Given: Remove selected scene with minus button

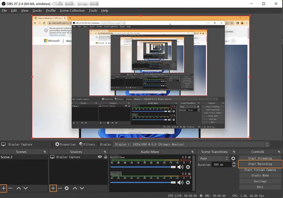Looking at the screenshot, I should point(11,188).
